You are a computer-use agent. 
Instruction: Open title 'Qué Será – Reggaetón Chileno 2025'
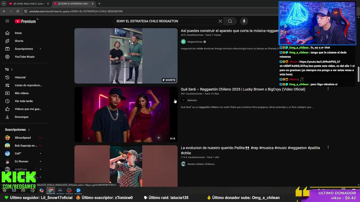[243, 89]
